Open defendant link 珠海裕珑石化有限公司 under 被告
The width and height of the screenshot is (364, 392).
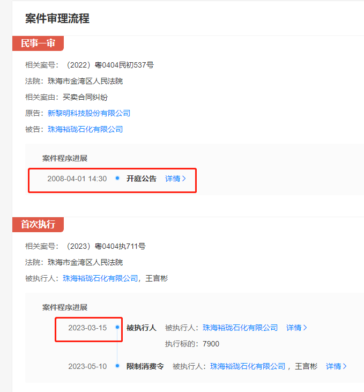point(85,129)
